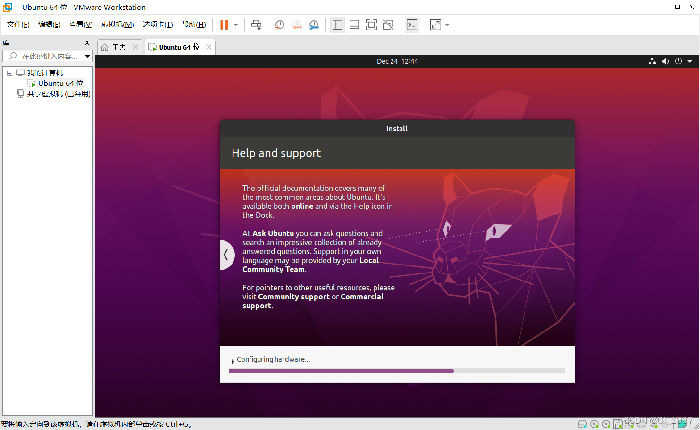Pause the virtual machine with the orange button
Viewport: 700px width, 430px height.
(225, 25)
